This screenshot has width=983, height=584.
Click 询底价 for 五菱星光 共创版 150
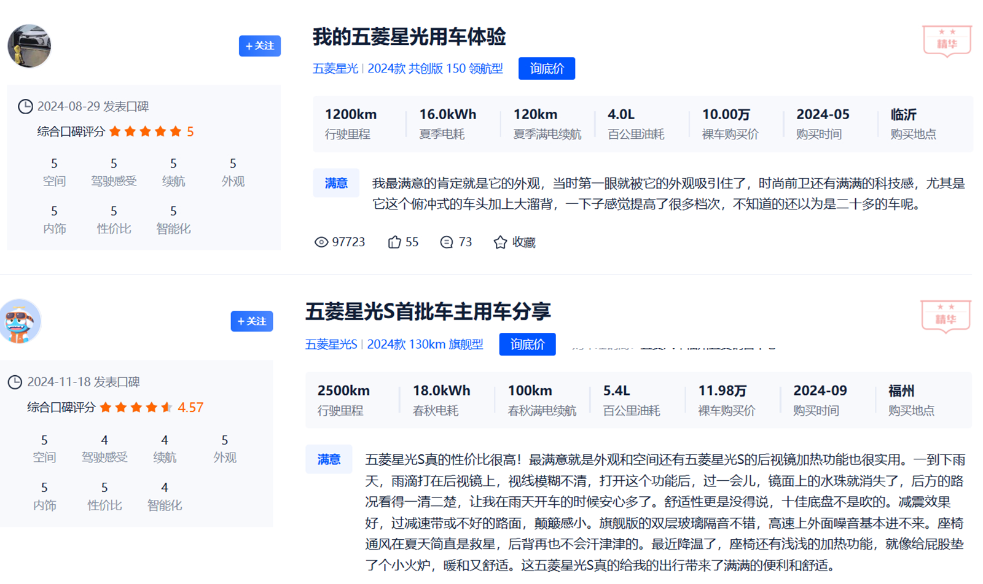point(547,68)
